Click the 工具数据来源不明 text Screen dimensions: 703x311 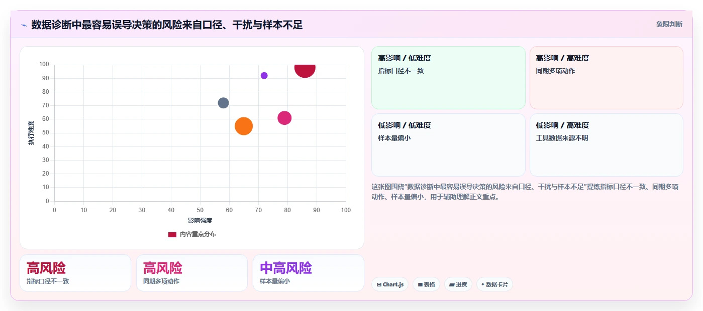point(562,138)
